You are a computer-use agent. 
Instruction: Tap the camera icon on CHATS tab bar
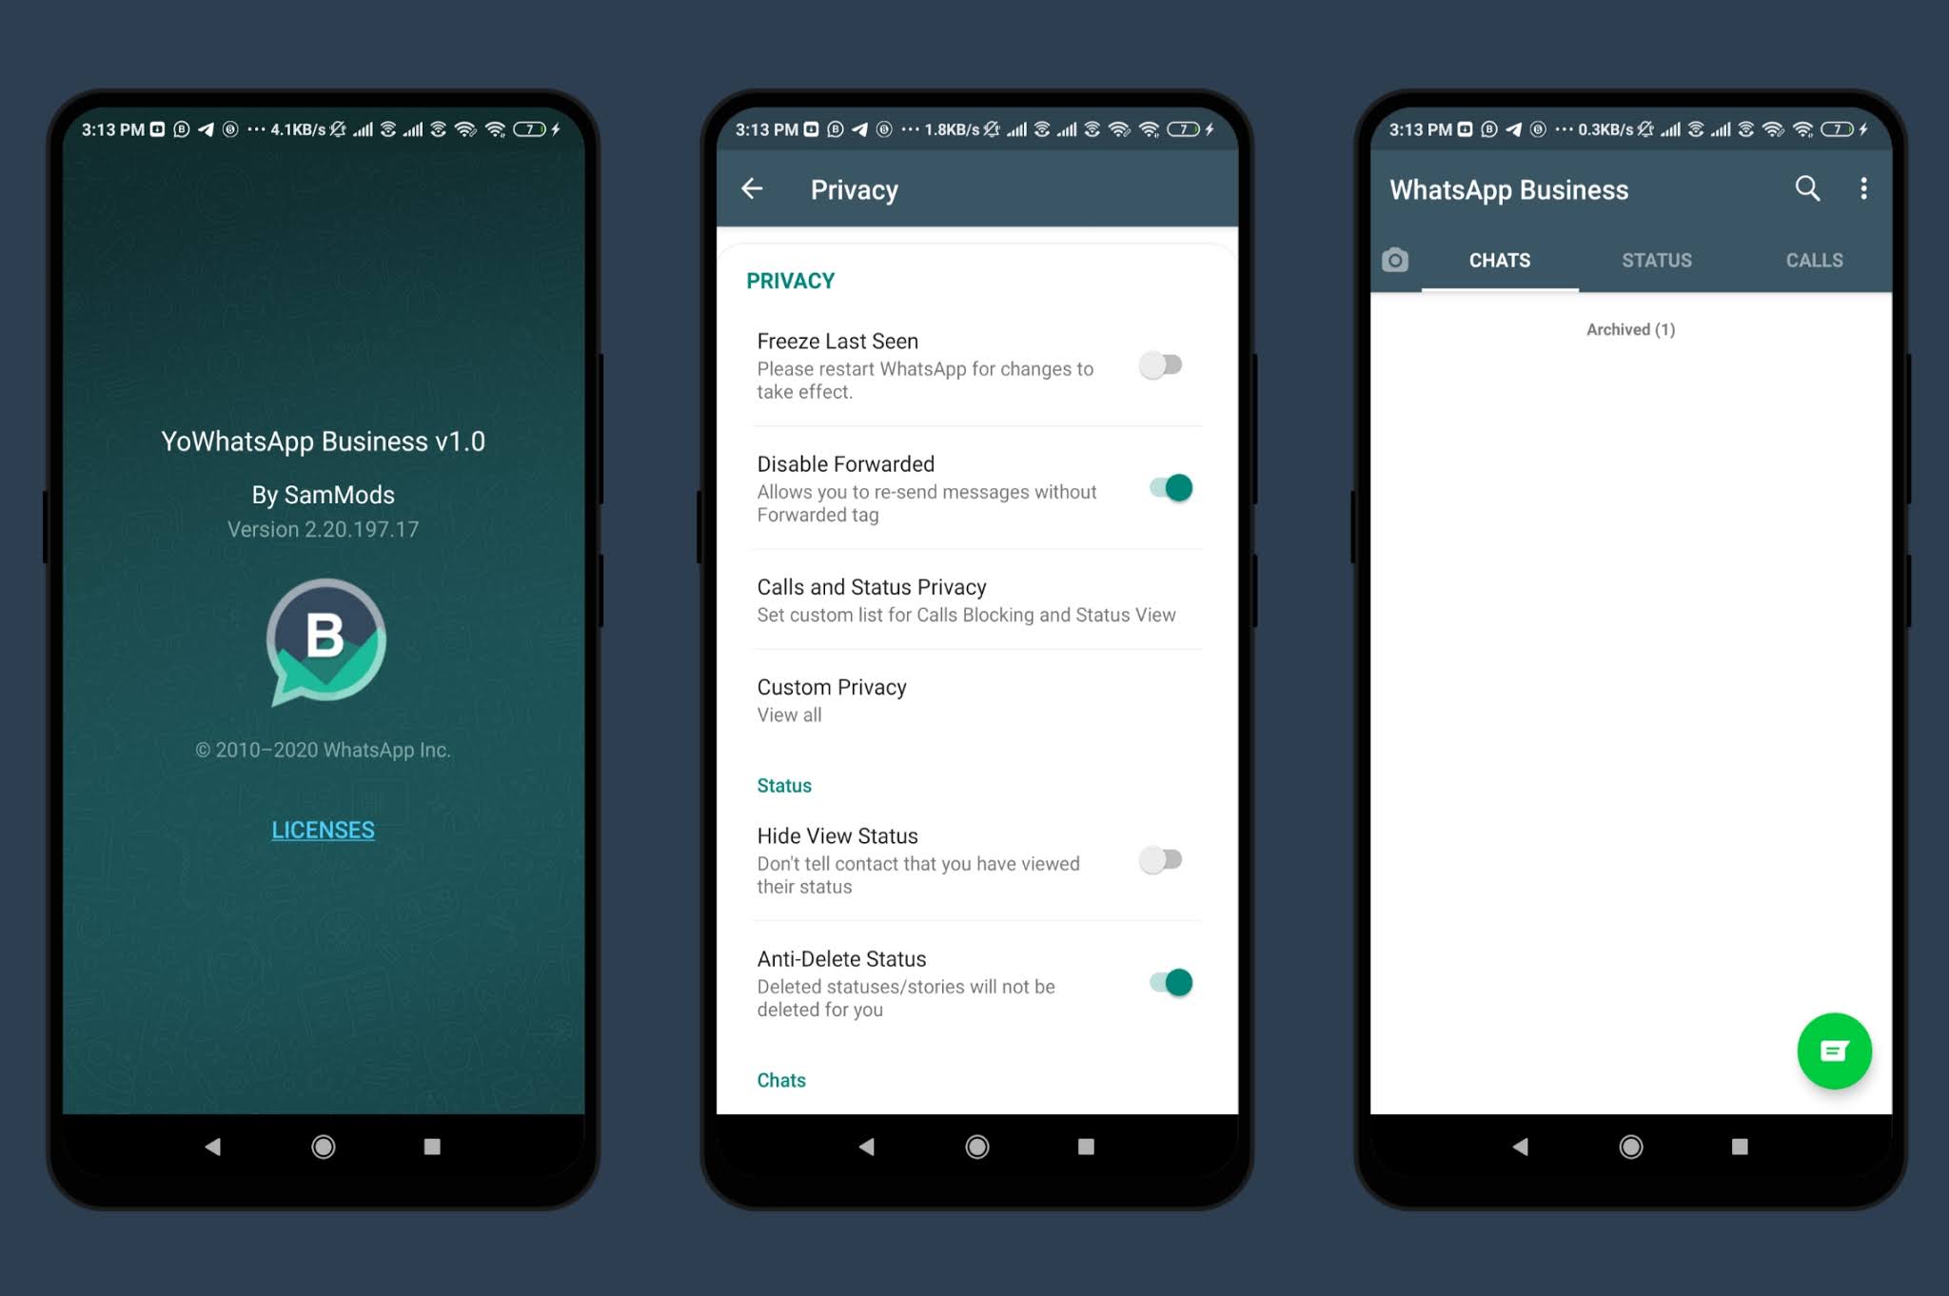(x=1392, y=261)
